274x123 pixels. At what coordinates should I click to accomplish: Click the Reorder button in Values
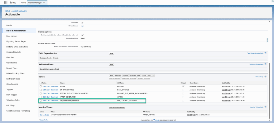coord(118,76)
